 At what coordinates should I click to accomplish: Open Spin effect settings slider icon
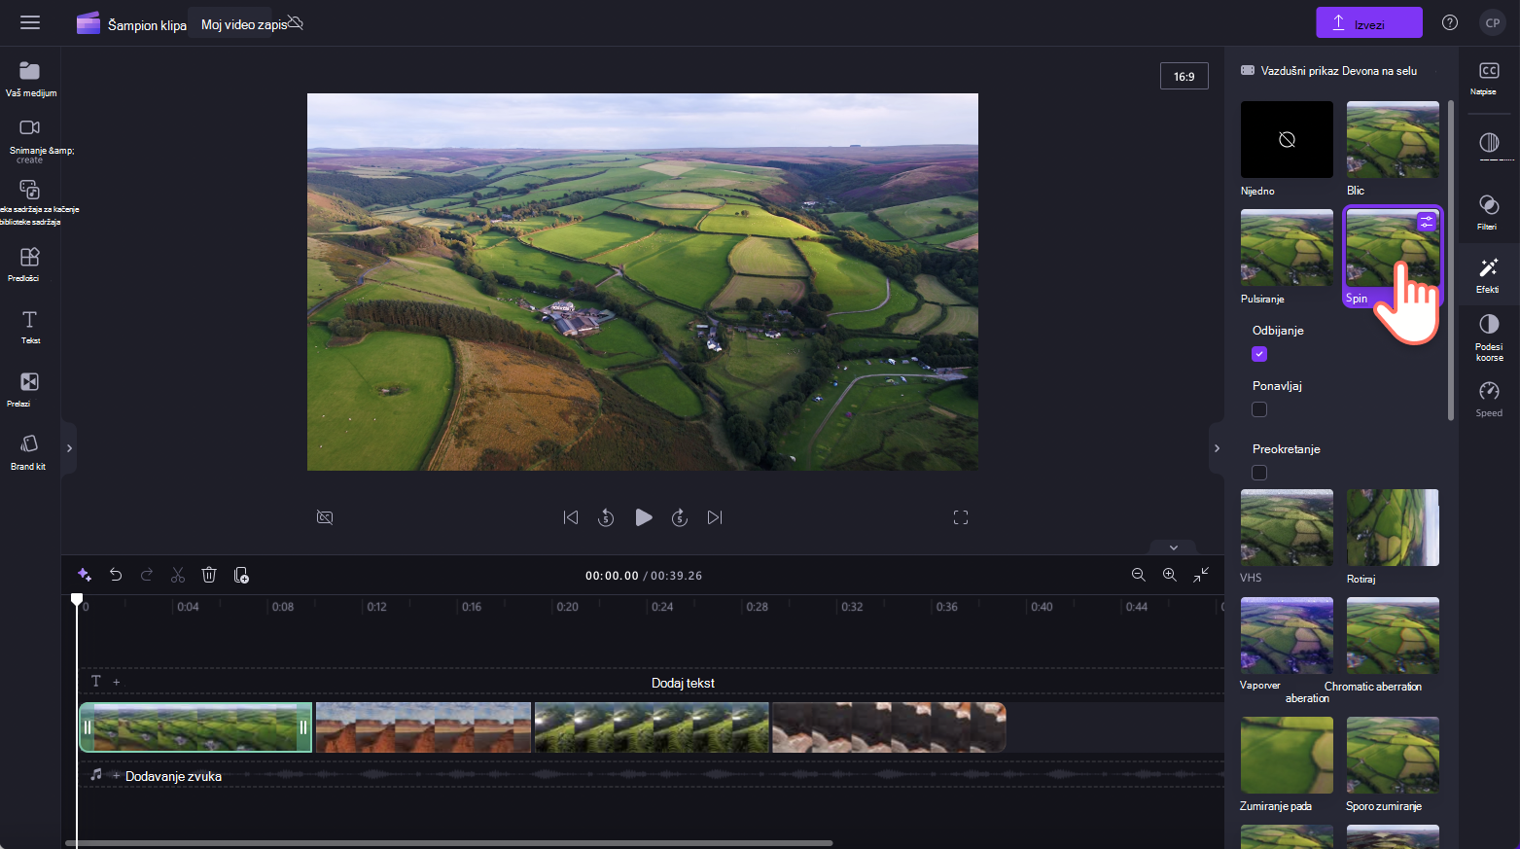pos(1427,223)
